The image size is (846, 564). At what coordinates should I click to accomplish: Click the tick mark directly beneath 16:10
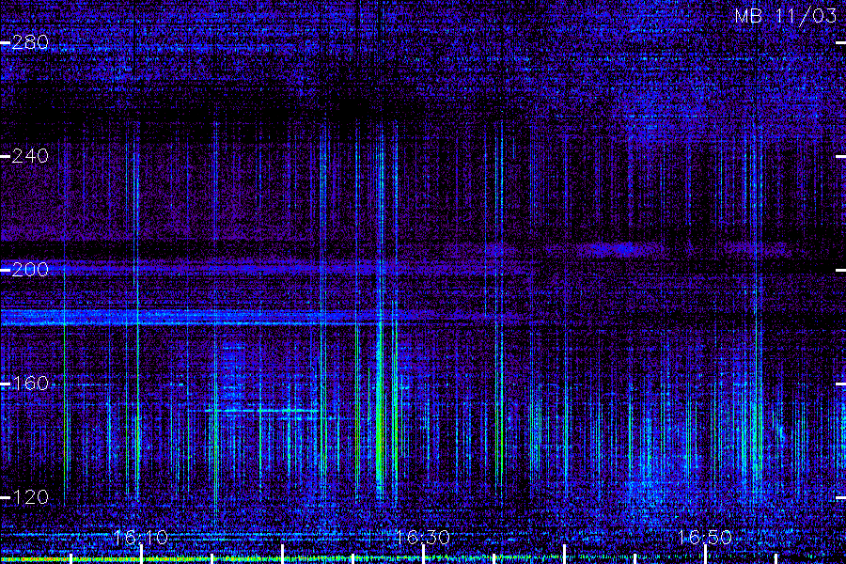(x=141, y=555)
